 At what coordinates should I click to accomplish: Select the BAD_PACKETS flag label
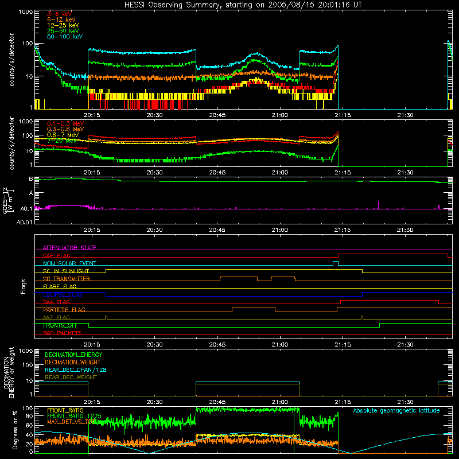click(63, 333)
